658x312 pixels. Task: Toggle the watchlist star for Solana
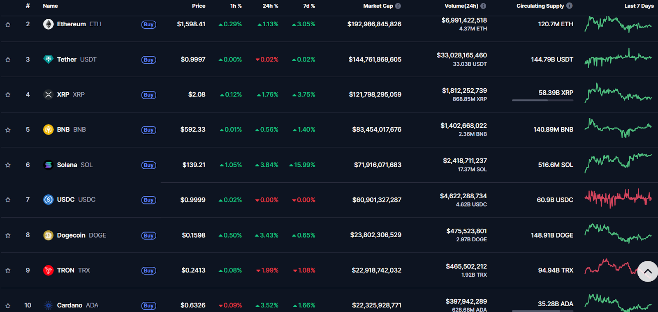tap(8, 165)
